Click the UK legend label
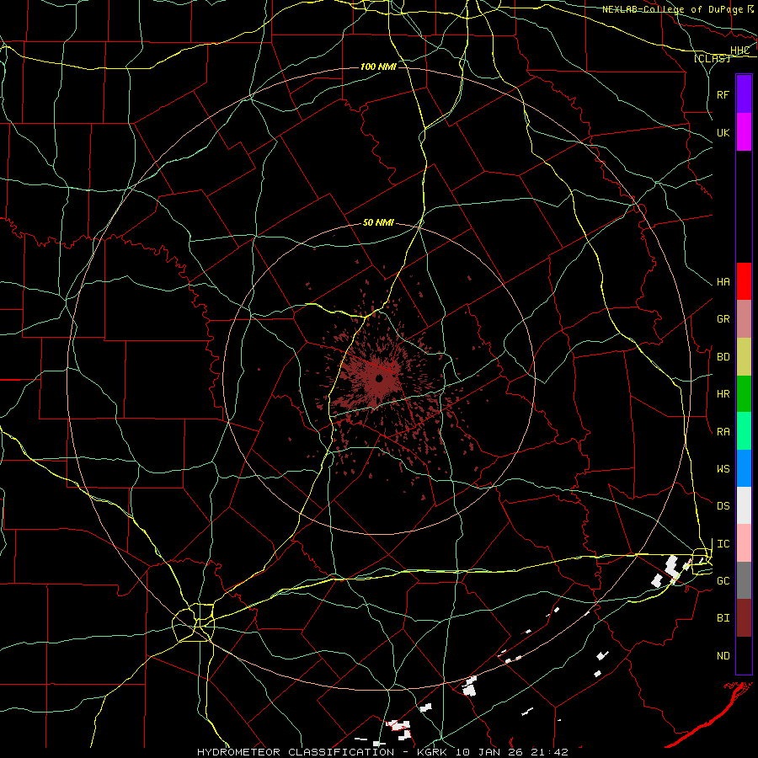 (723, 132)
